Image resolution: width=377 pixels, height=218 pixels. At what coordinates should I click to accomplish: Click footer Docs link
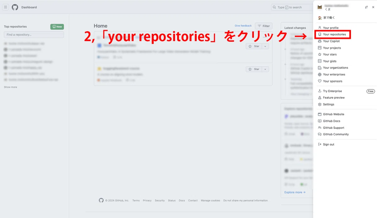(x=182, y=200)
